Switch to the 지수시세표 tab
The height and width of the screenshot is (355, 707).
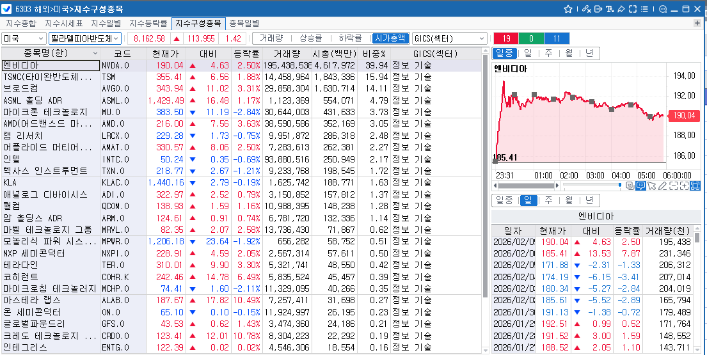63,24
